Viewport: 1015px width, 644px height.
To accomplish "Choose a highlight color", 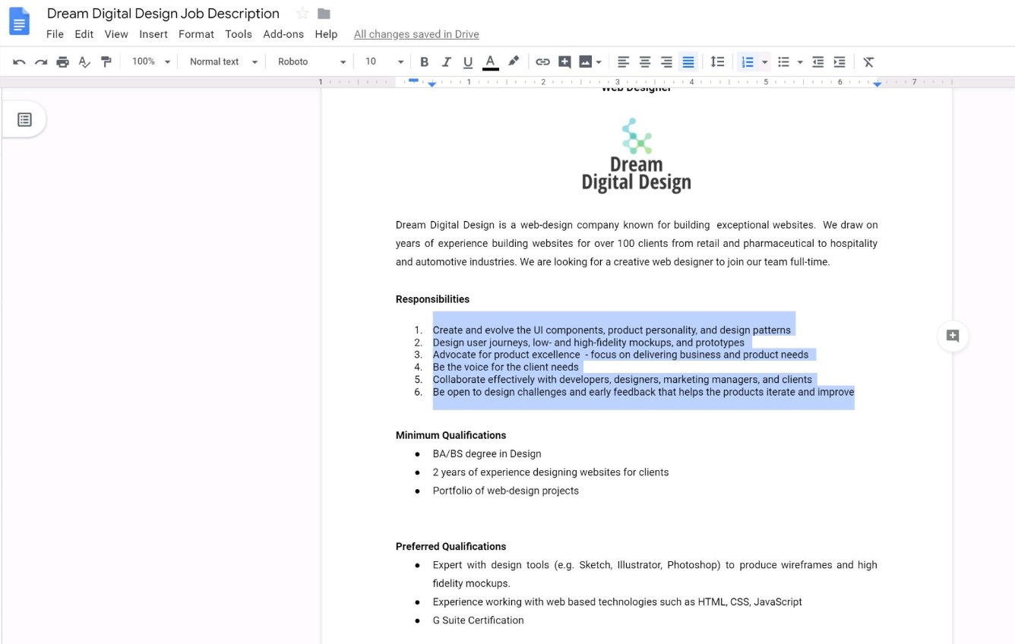I will (x=514, y=62).
